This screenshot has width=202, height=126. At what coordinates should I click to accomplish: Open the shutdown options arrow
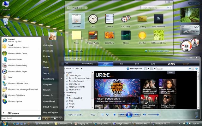[60, 118]
